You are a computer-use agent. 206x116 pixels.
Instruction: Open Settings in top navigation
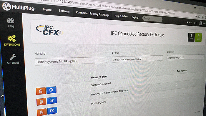coord(64,11)
